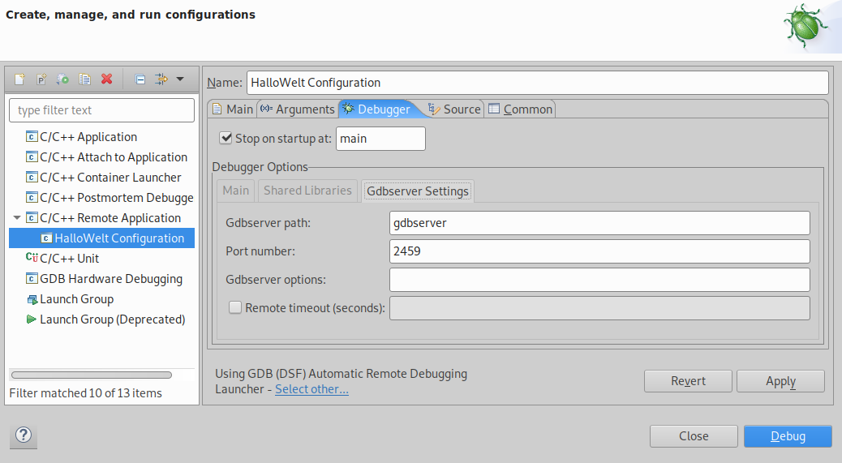
Task: Click the C/C++ Unit icon
Action: (32, 258)
